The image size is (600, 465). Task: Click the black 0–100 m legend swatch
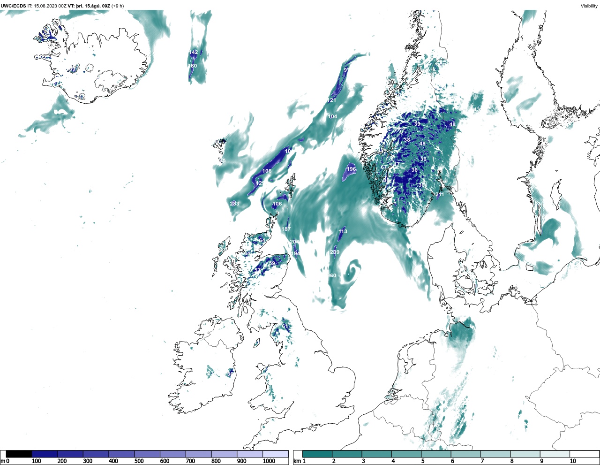tap(19, 454)
